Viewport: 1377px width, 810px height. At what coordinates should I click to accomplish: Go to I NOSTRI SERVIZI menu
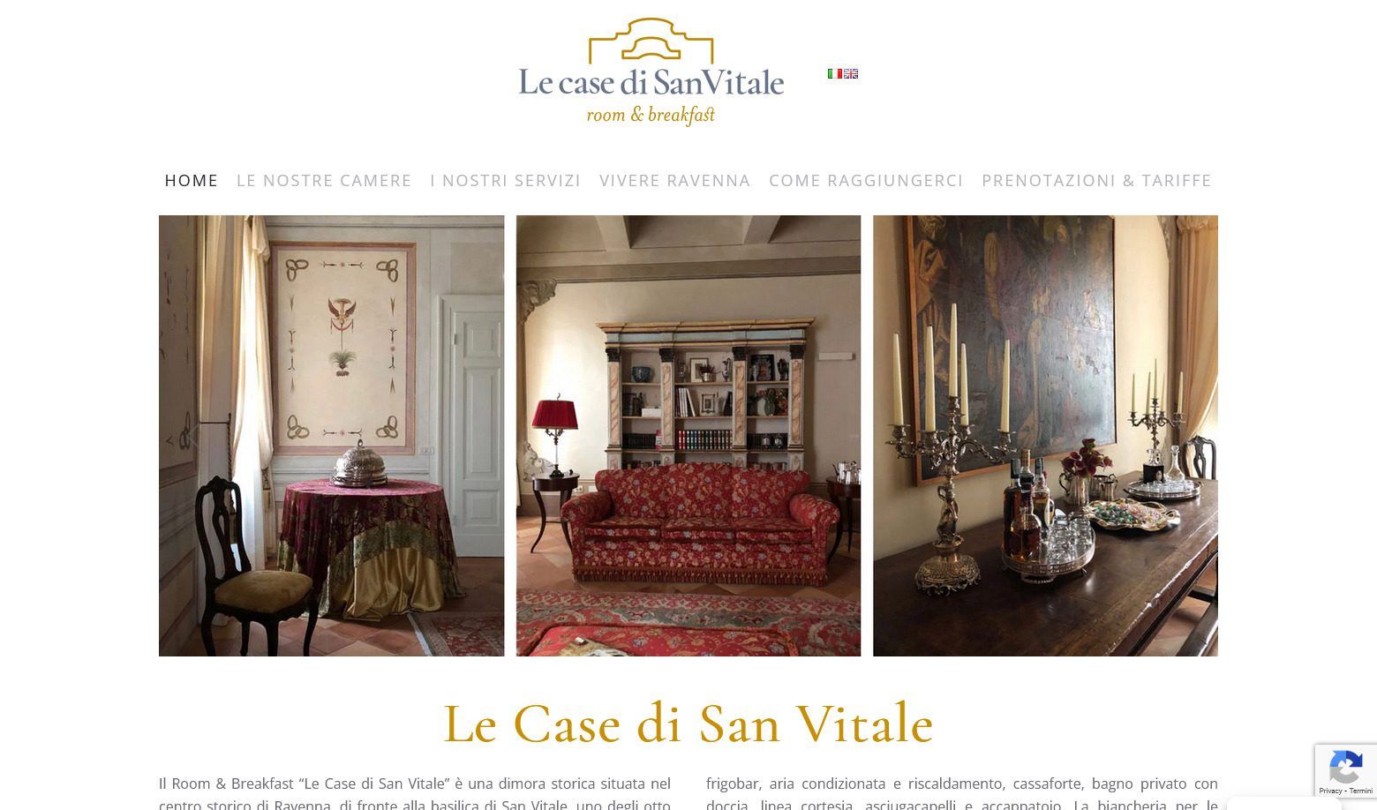[x=506, y=180]
